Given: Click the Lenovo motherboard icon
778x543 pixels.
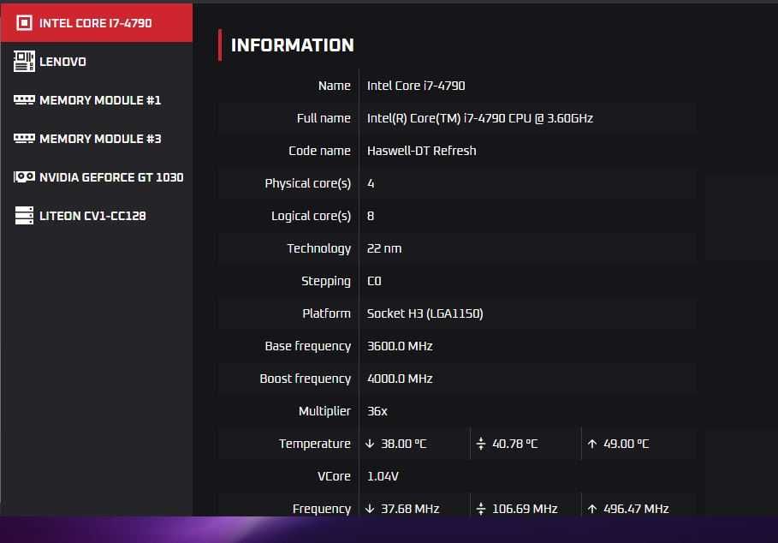Looking at the screenshot, I should pos(24,62).
